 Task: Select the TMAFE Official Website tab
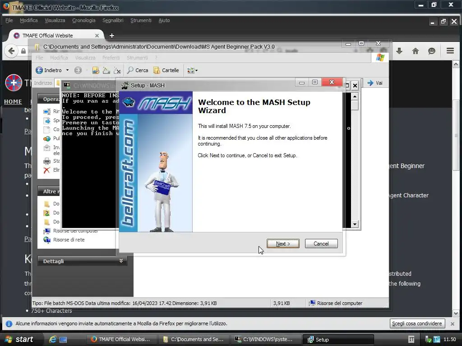click(x=56, y=36)
